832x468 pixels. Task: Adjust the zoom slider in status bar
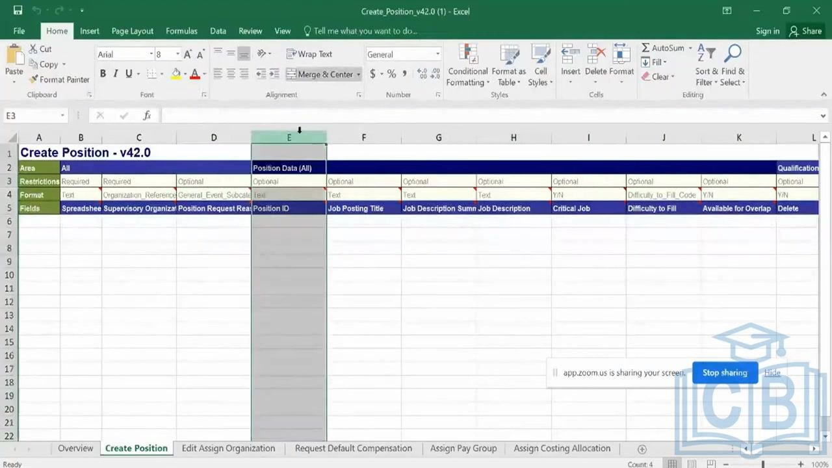point(763,464)
